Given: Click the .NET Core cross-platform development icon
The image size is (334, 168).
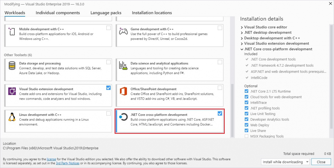Looking at the screenshot, I should (x=123, y=117).
